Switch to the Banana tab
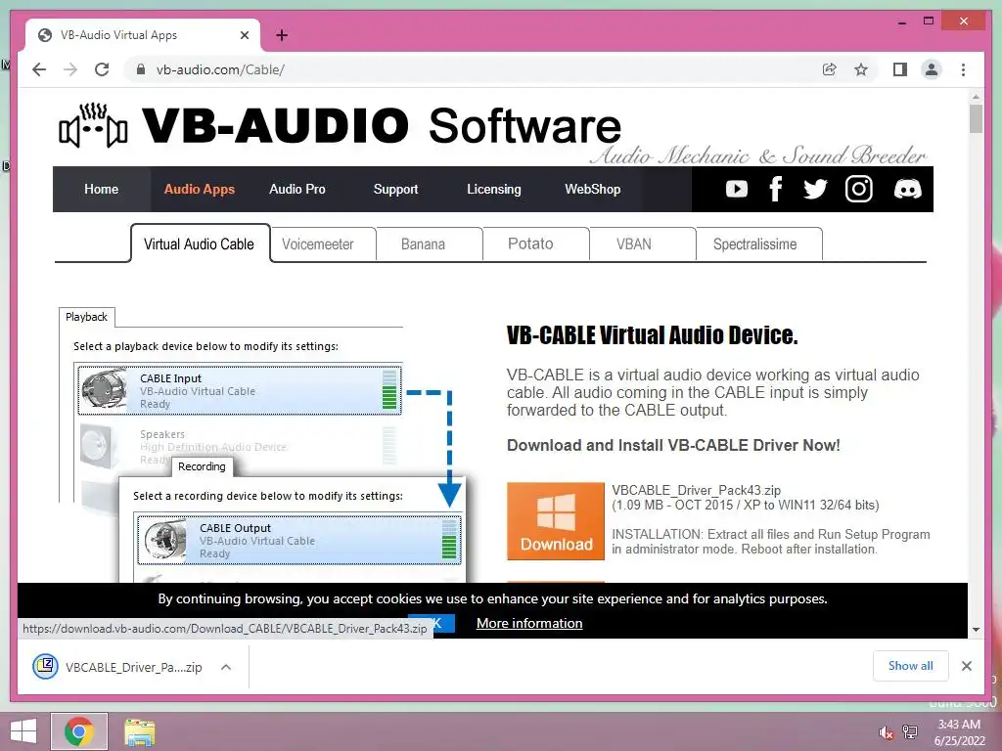 click(429, 243)
